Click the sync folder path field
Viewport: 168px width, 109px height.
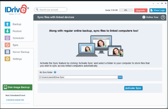pyautogui.click(x=78, y=77)
